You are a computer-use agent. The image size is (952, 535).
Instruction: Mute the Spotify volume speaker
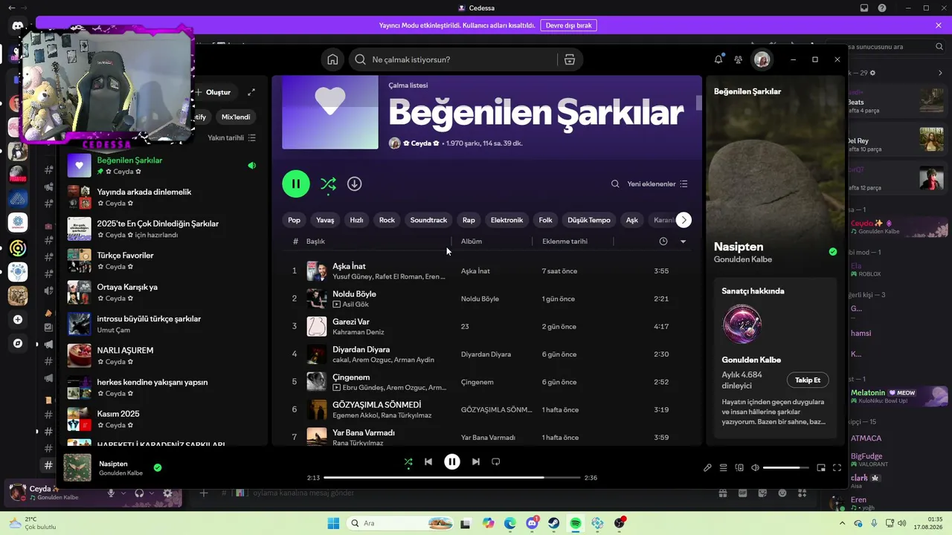755,467
